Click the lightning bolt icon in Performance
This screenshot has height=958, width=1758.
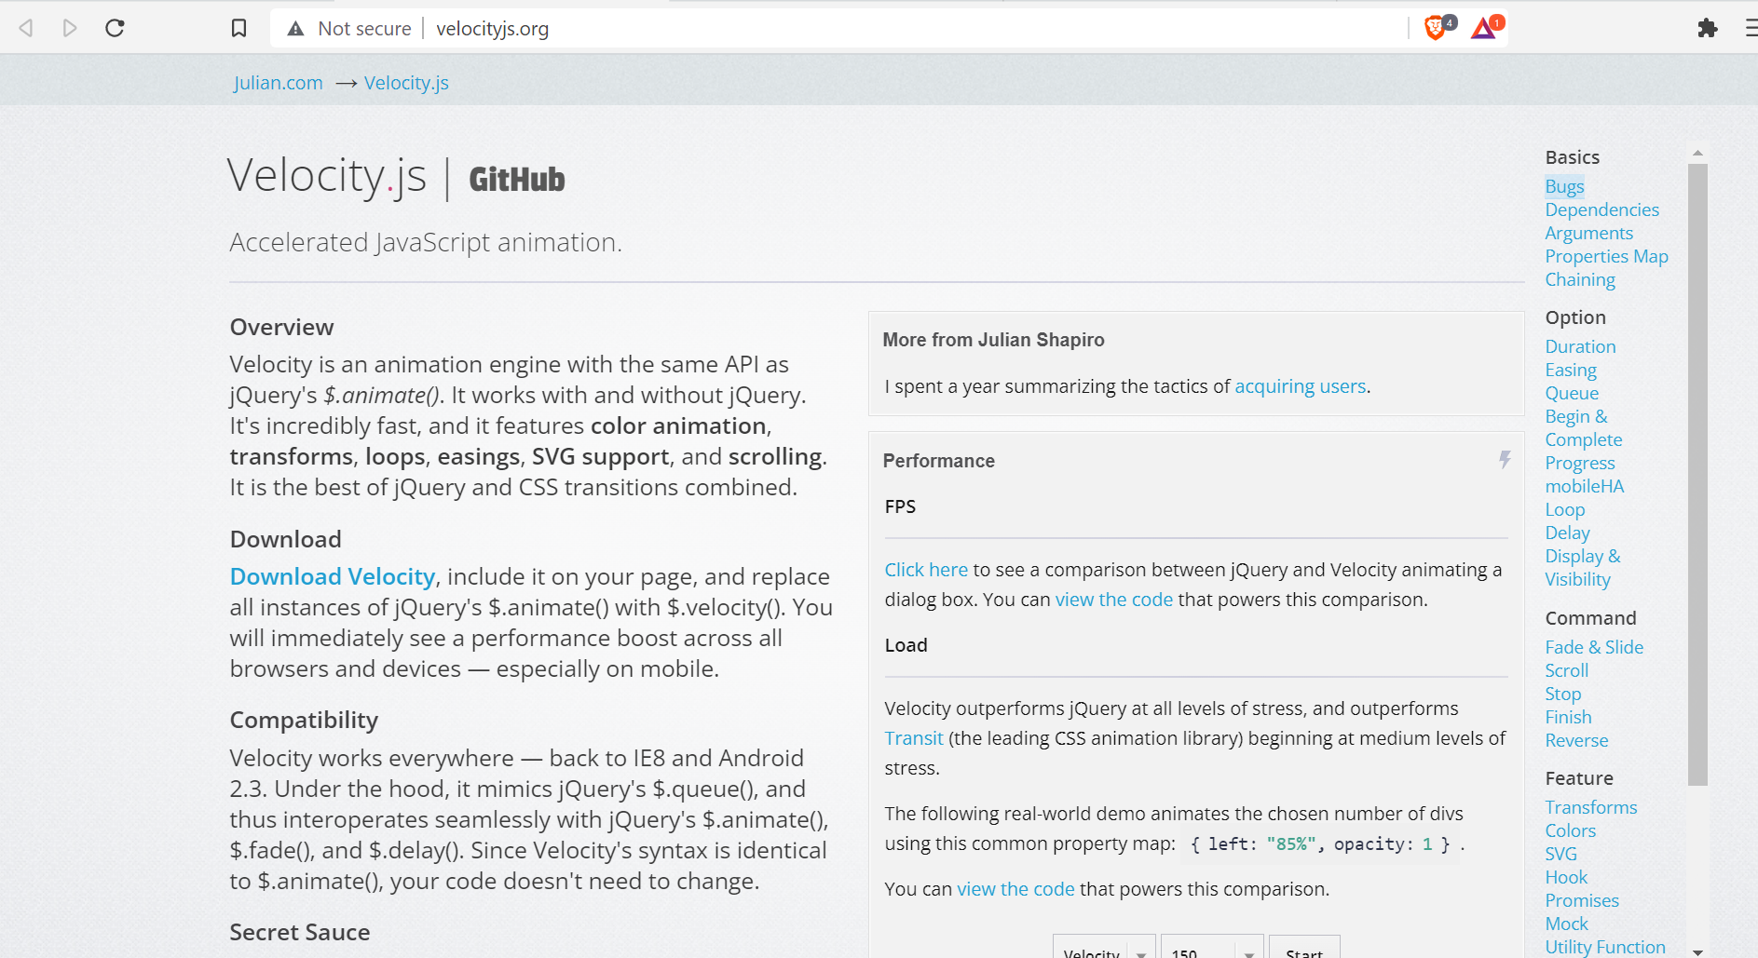point(1505,460)
